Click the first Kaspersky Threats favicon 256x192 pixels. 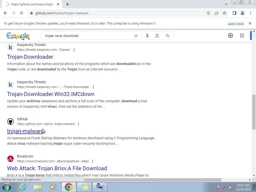click(x=10, y=47)
